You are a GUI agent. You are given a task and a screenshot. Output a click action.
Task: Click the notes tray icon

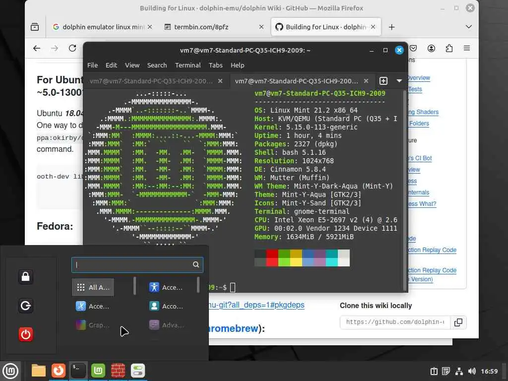(x=446, y=371)
